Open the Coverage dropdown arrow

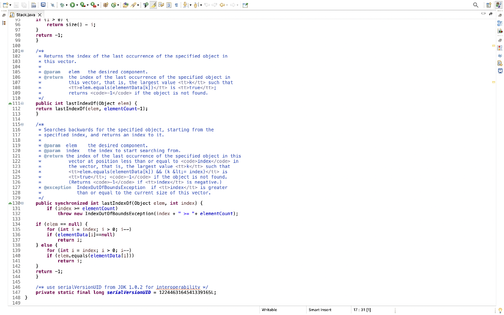pyautogui.click(x=88, y=5)
